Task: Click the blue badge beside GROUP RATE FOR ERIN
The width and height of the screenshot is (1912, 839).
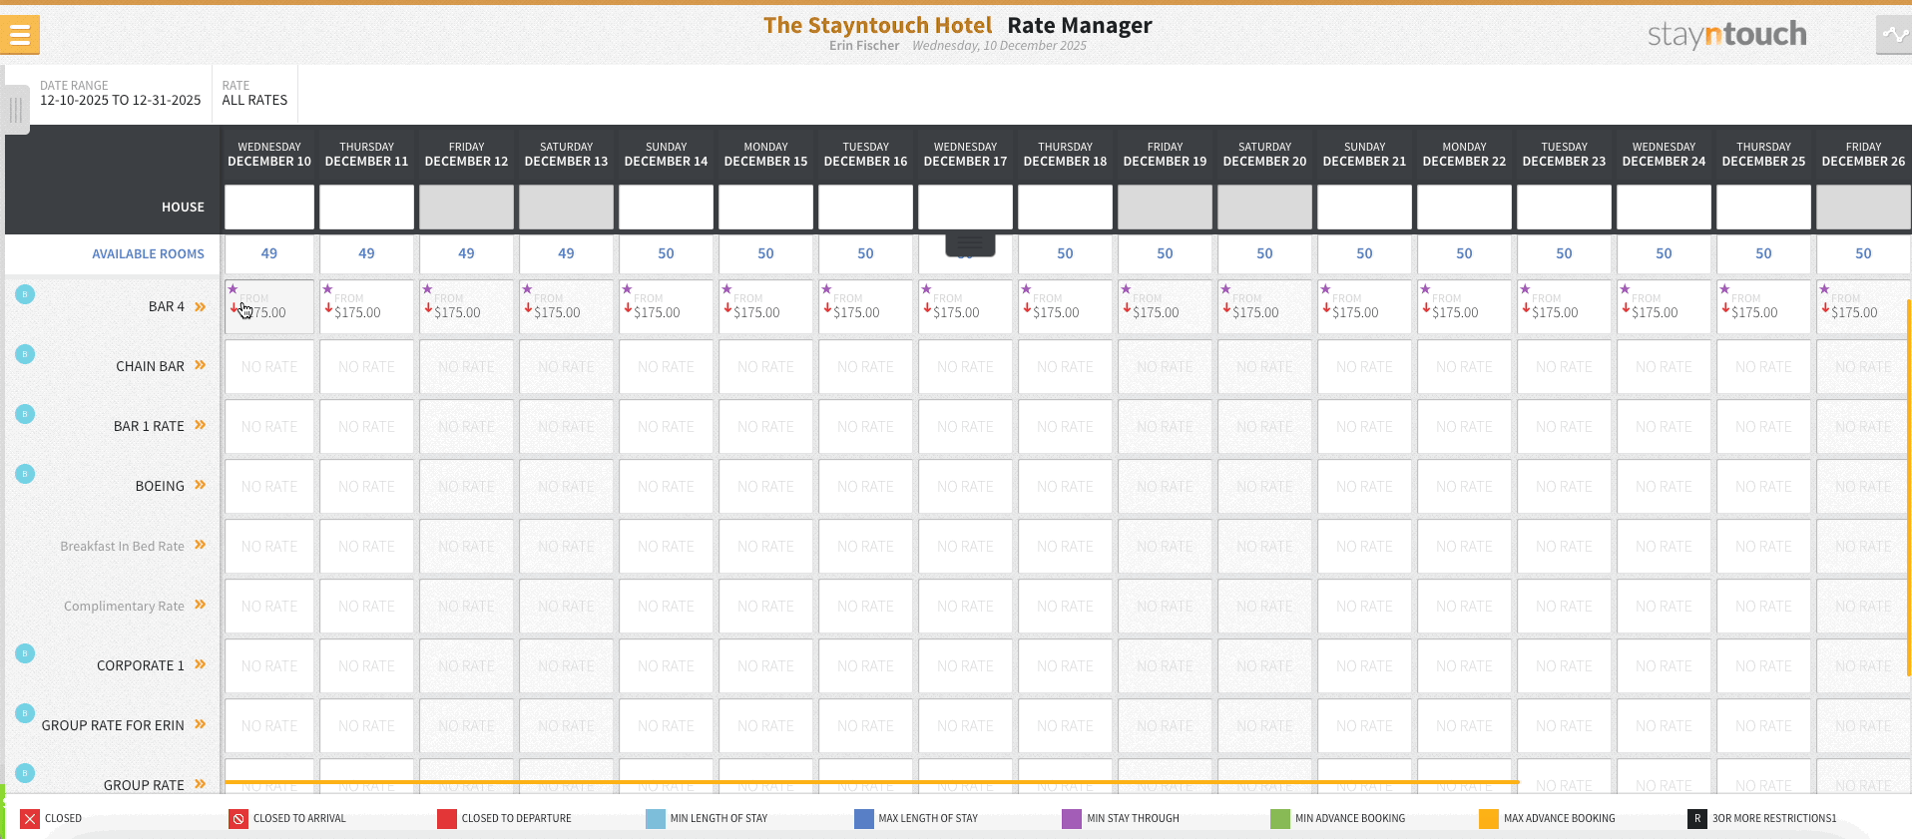Action: 25,713
